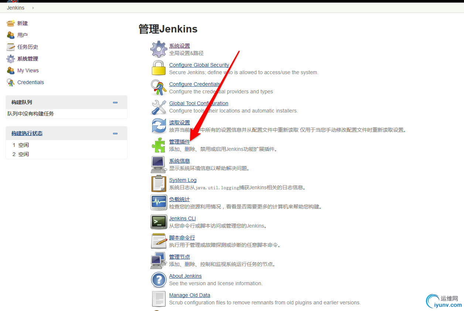
Task: Open the Configure Global Security link
Action: point(199,65)
